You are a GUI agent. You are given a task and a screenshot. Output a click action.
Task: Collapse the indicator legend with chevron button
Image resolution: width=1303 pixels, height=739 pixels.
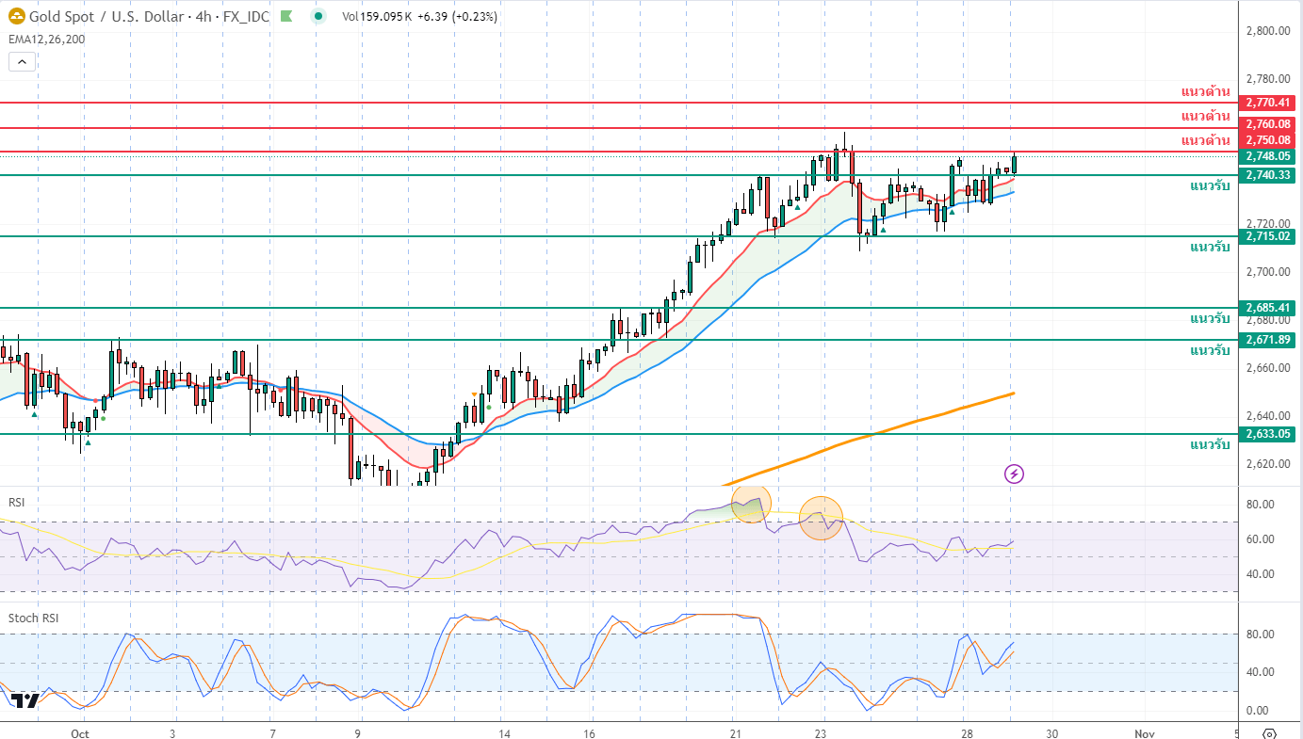click(x=22, y=61)
